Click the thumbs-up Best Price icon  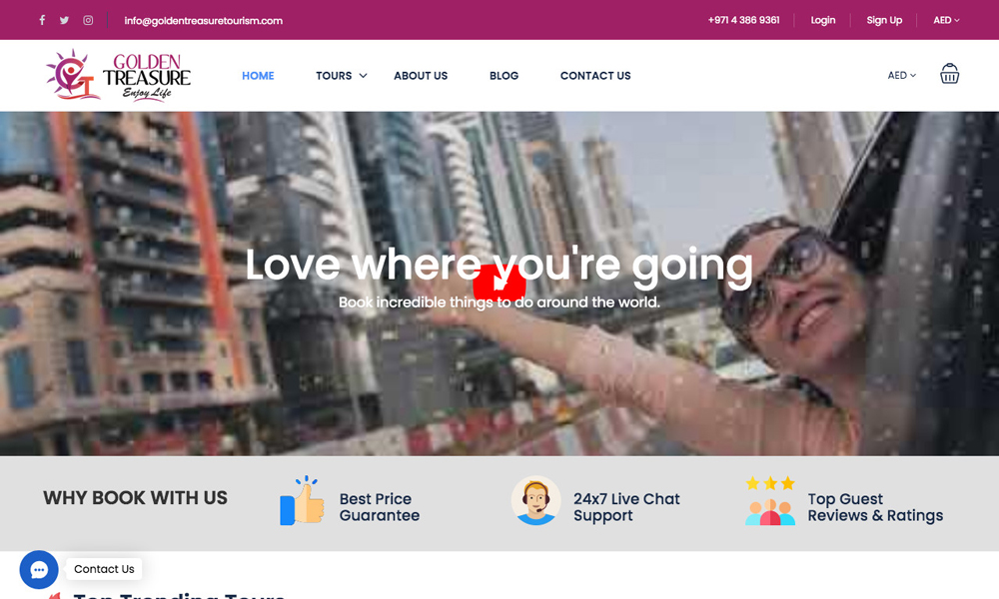point(302,500)
